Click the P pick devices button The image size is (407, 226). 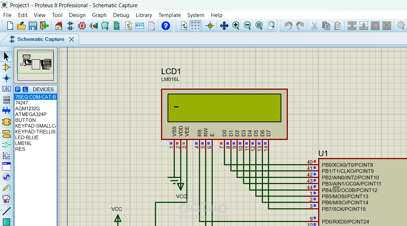point(18,89)
